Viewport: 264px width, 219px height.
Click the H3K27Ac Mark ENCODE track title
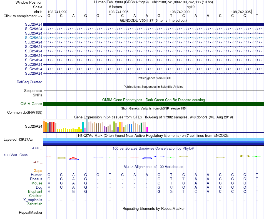pyautogui.click(x=153, y=136)
